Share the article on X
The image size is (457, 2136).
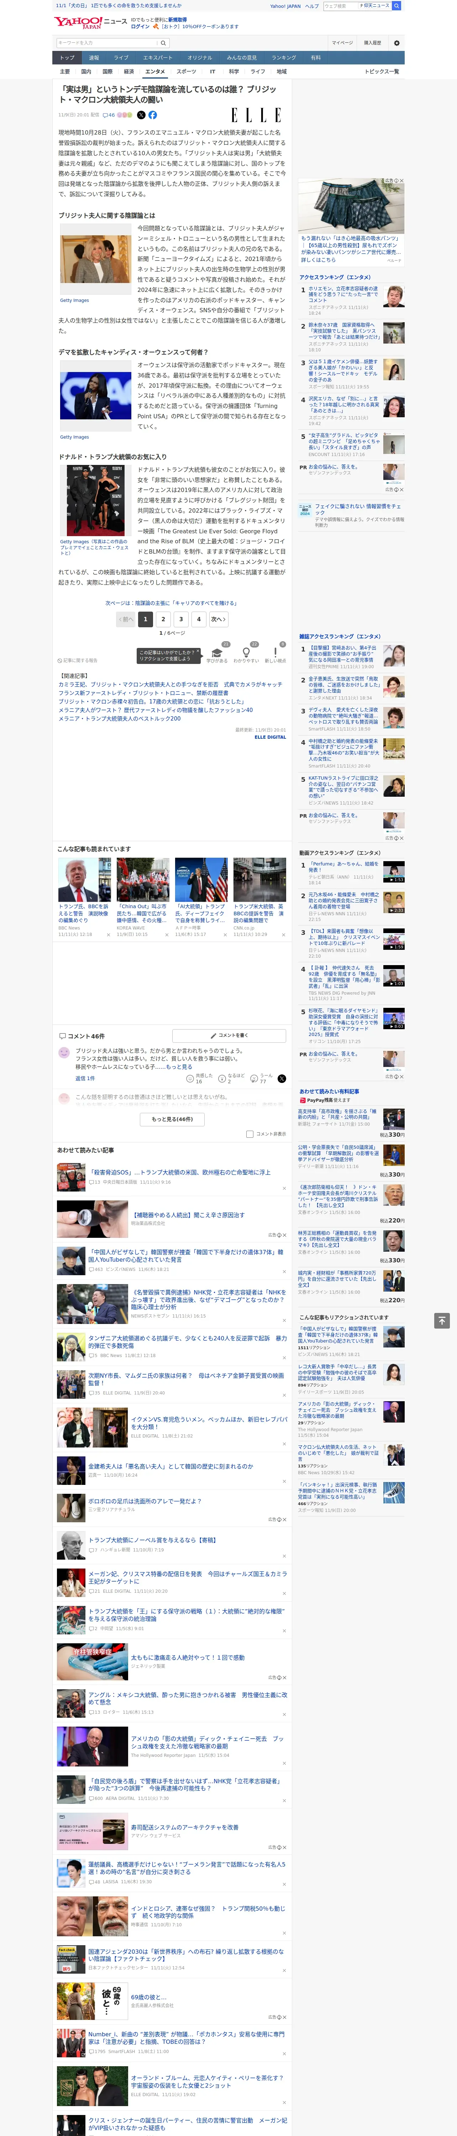(141, 115)
